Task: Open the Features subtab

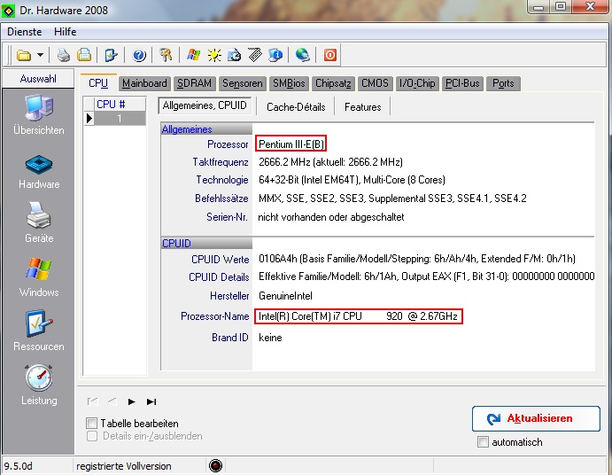Action: click(x=362, y=106)
